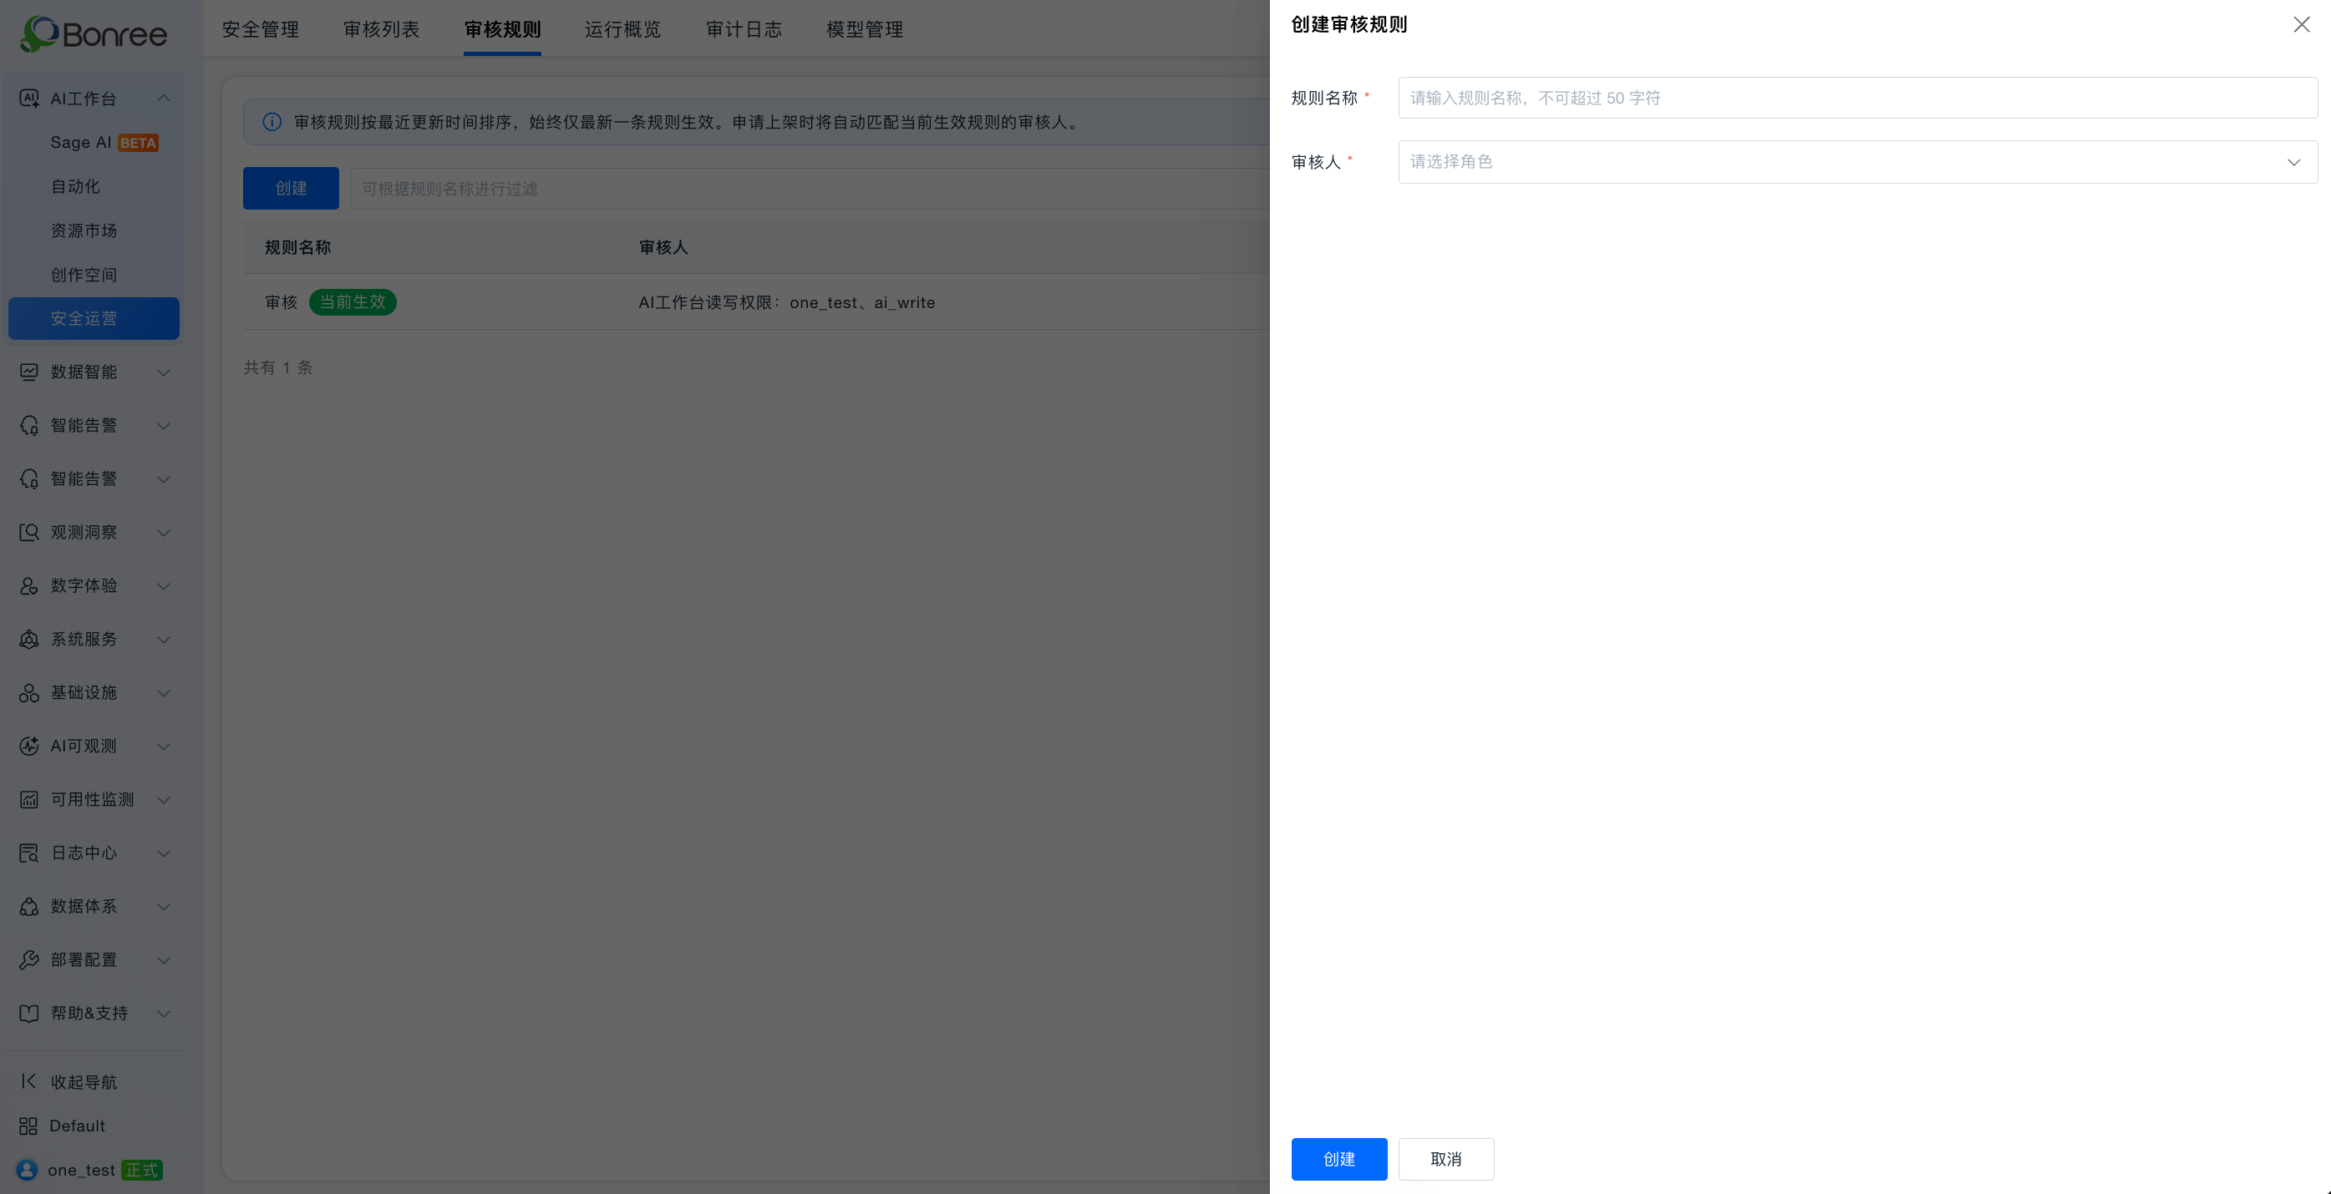
Task: Click the 当前生效 green tag
Action: click(352, 302)
